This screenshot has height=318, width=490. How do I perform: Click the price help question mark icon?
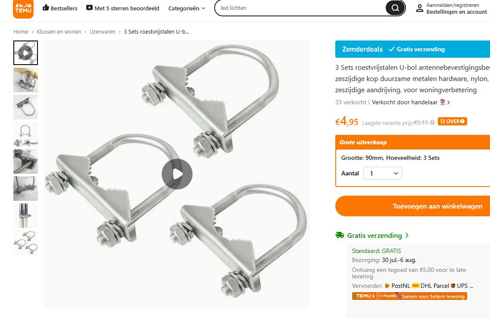point(432,122)
